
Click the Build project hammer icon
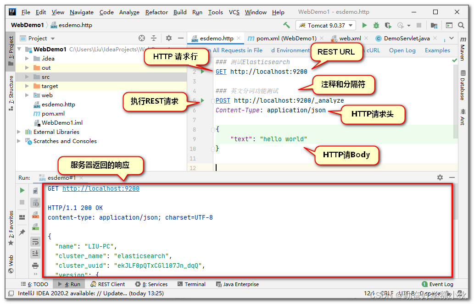[x=286, y=25]
